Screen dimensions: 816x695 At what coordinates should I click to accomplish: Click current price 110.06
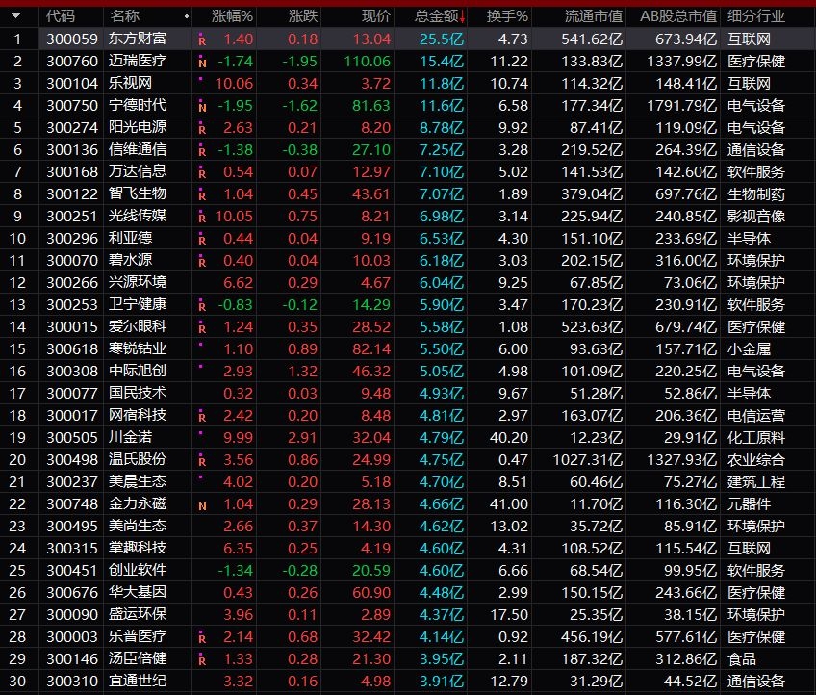point(368,61)
